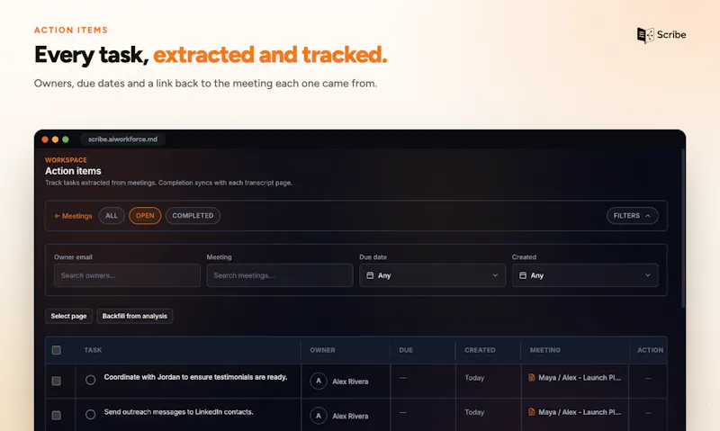Mark Send outreach messages task as complete
Image resolution: width=720 pixels, height=431 pixels.
pyautogui.click(x=91, y=415)
